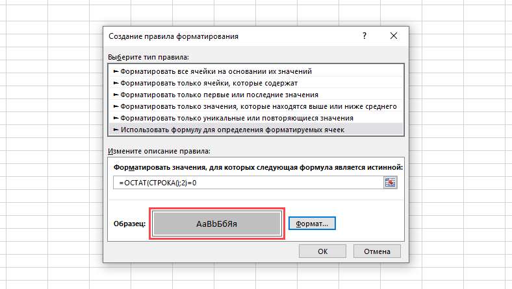This screenshot has width=512, height=289.
Task: Pick 'Форматировать только первые или последние значения'
Action: click(x=255, y=95)
